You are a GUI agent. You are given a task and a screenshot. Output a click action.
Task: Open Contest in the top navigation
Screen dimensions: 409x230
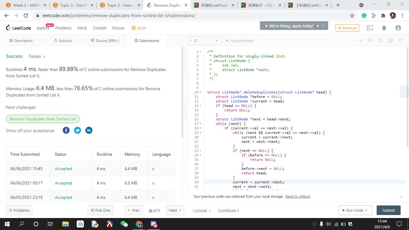coord(99,28)
